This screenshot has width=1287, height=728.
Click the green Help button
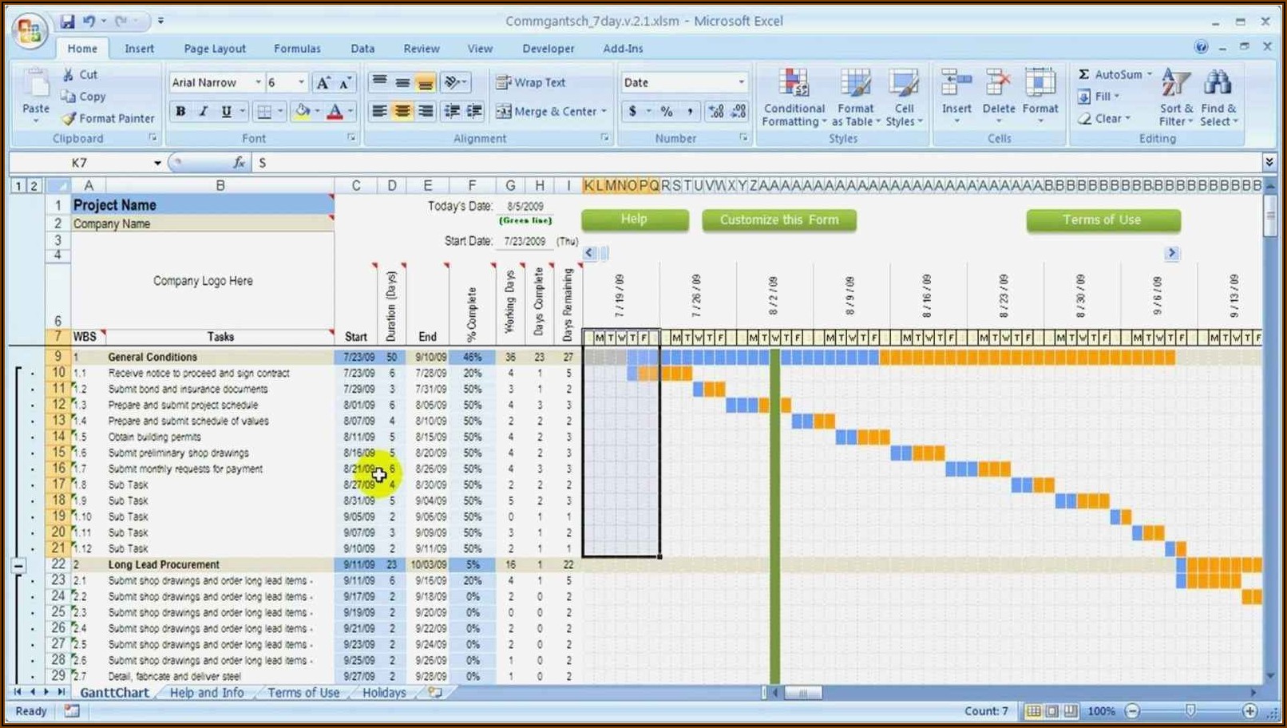point(635,220)
